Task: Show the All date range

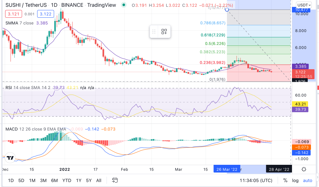Action: click(99, 181)
